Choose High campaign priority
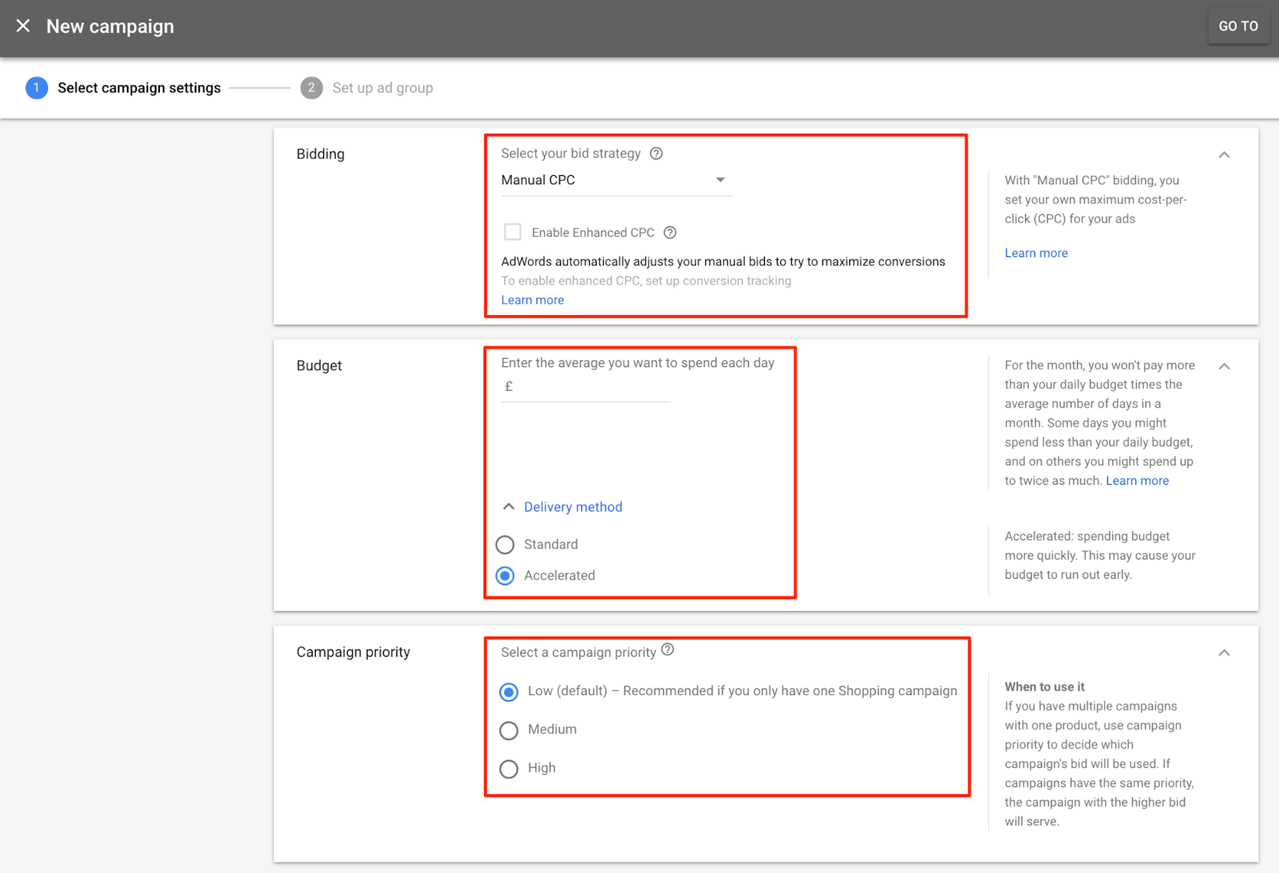 tap(509, 769)
